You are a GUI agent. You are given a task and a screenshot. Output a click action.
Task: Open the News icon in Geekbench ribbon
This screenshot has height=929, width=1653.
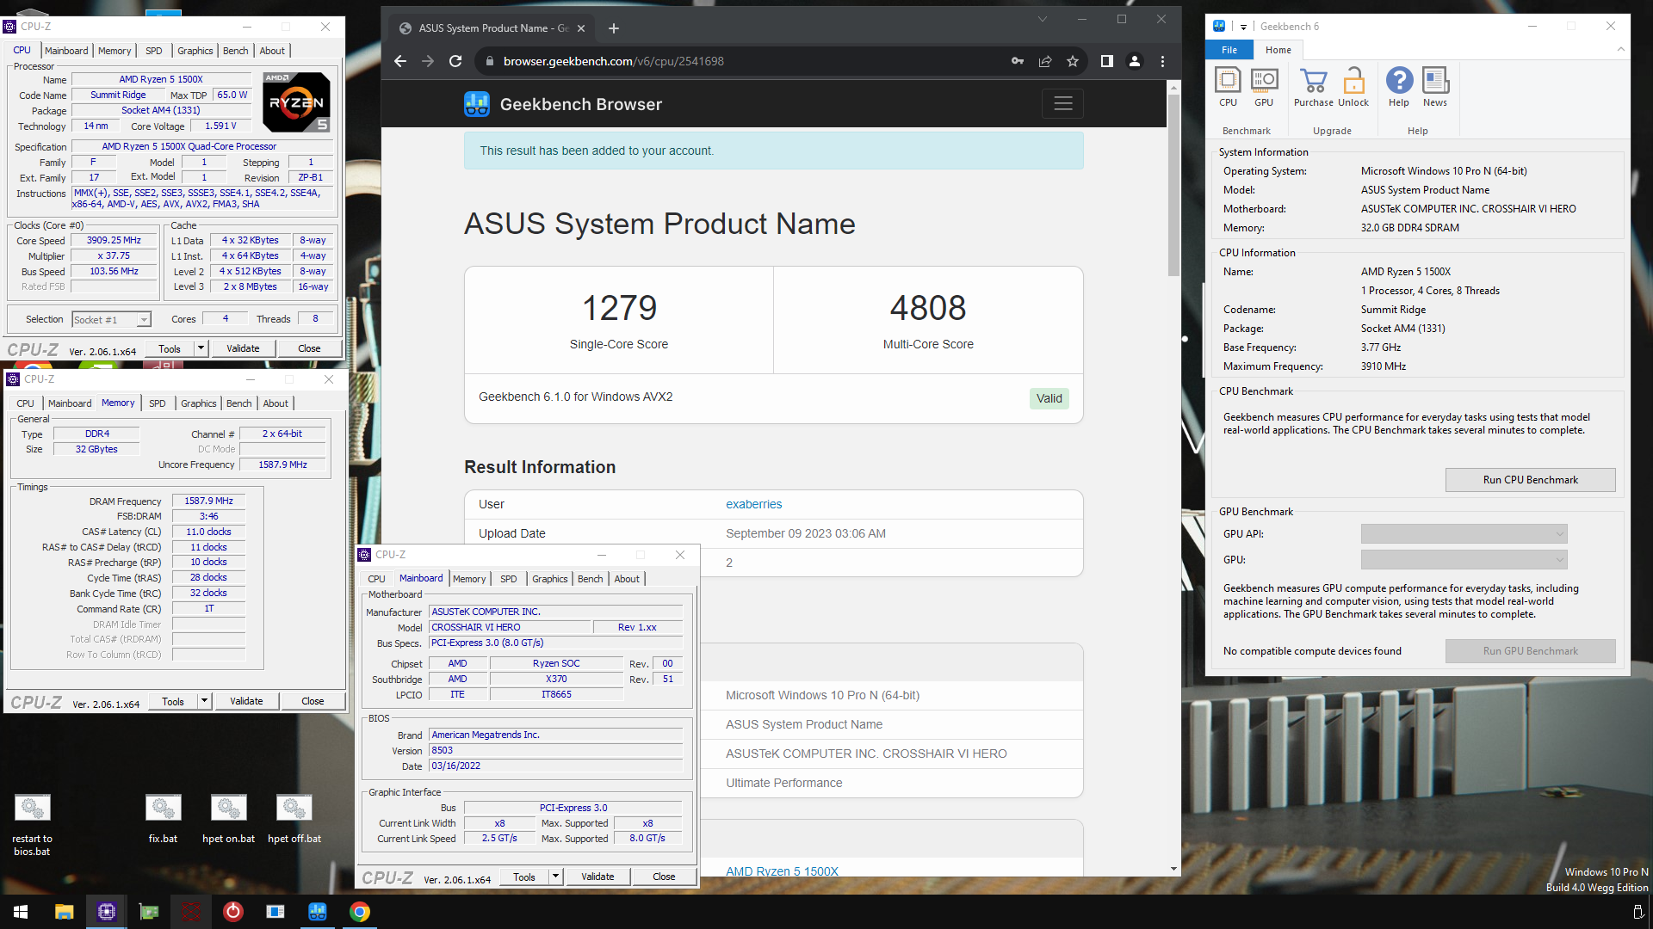coord(1434,87)
